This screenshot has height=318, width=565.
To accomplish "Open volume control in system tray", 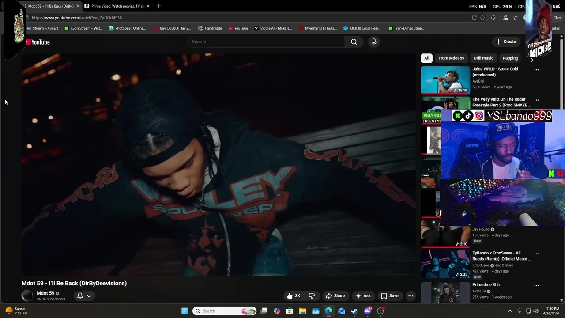I will (536, 311).
